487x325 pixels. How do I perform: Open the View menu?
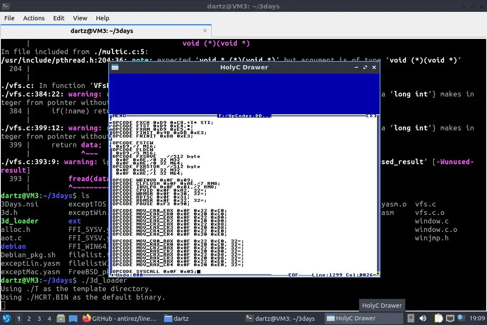click(80, 18)
